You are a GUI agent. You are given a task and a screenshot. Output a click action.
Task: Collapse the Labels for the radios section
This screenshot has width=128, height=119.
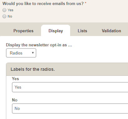(33, 69)
